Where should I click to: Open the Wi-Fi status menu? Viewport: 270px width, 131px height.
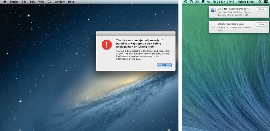coord(203,2)
